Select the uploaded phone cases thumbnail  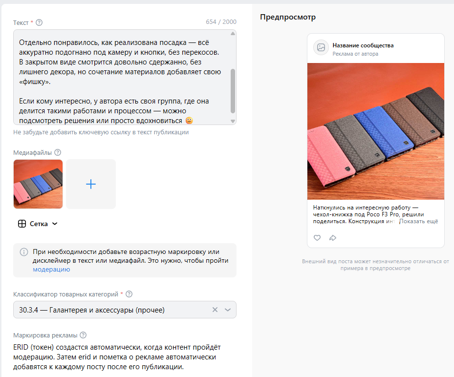pos(38,184)
